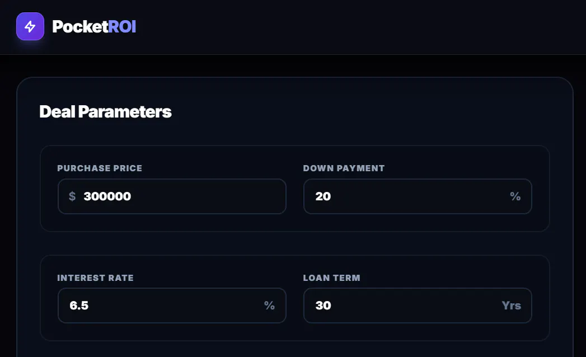586x357 pixels.
Task: Click the PURCHASE PRICE label
Action: click(x=100, y=168)
